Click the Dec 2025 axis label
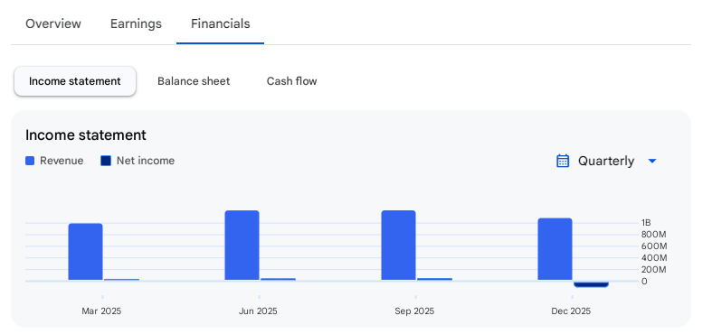Screen dimensions: 712x334 coord(571,311)
